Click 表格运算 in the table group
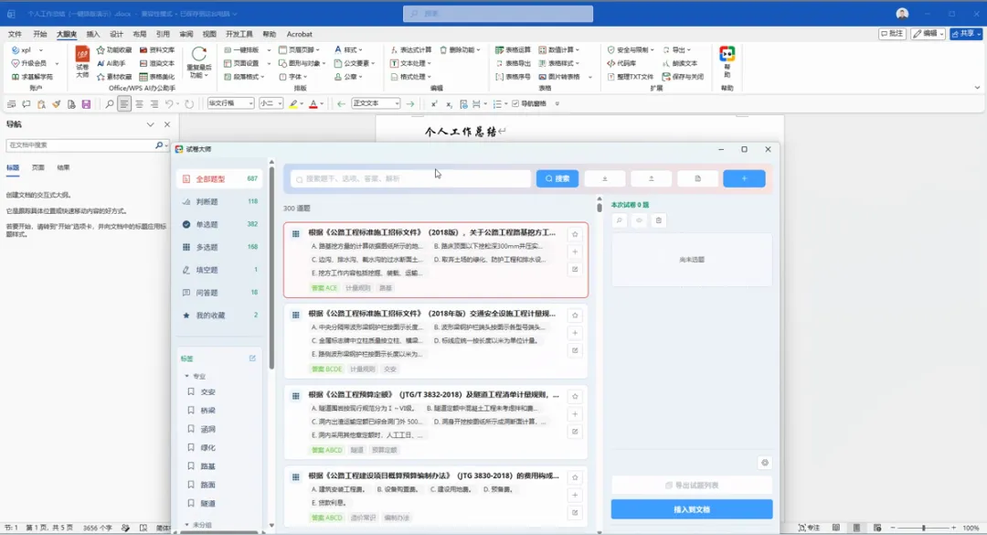 (x=513, y=49)
